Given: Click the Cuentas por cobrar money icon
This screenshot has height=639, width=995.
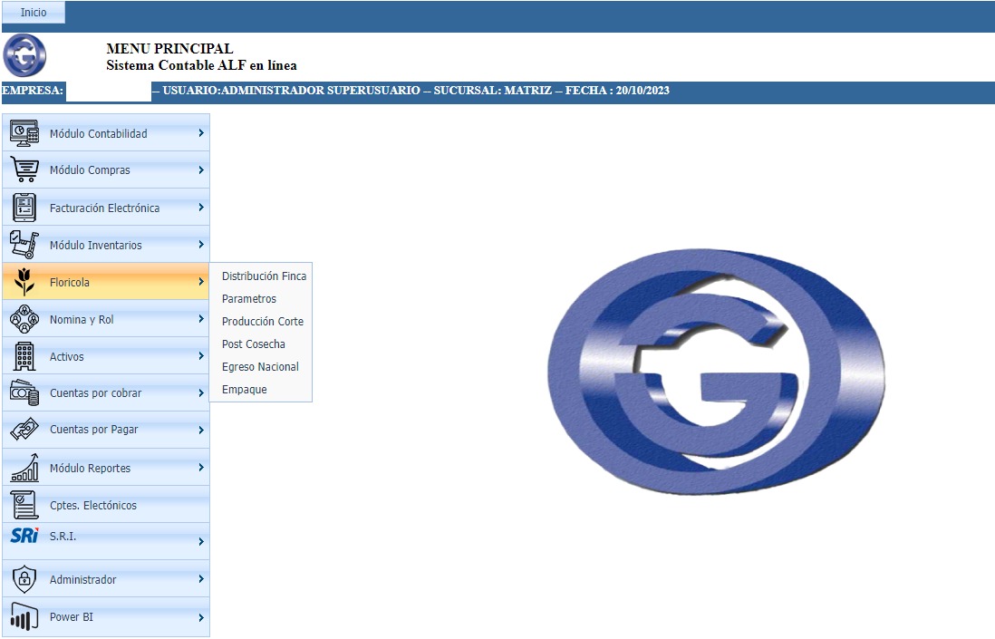Looking at the screenshot, I should (x=24, y=393).
